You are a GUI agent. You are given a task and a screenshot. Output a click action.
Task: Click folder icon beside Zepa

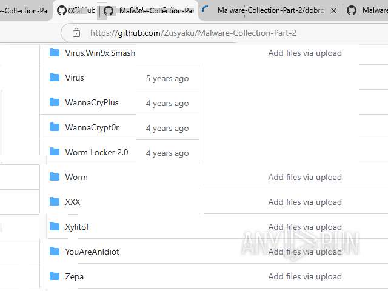(x=55, y=276)
